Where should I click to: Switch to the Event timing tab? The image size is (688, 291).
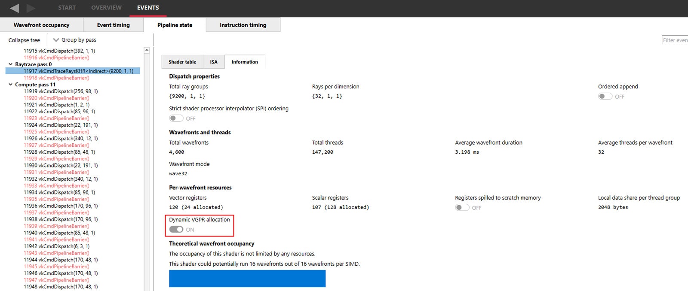113,25
